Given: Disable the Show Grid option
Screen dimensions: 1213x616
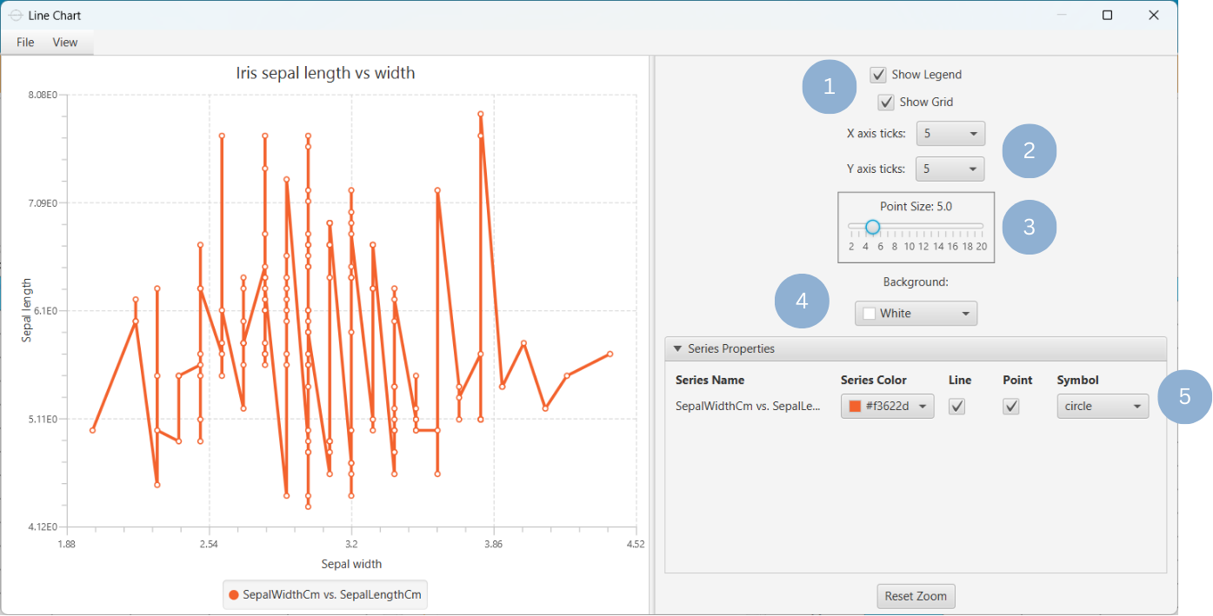Looking at the screenshot, I should pyautogui.click(x=886, y=102).
